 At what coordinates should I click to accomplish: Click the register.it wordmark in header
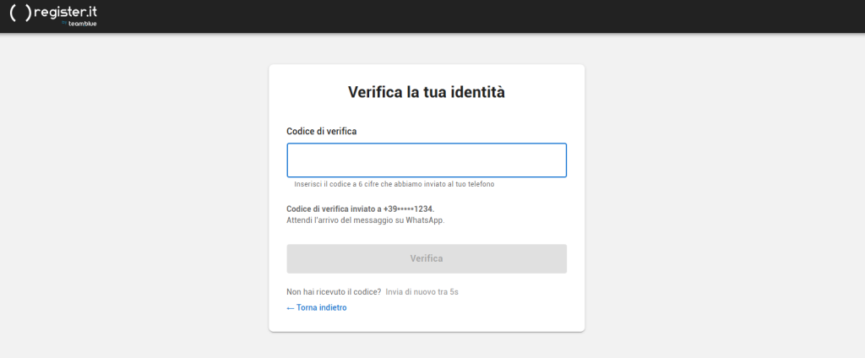pos(66,13)
